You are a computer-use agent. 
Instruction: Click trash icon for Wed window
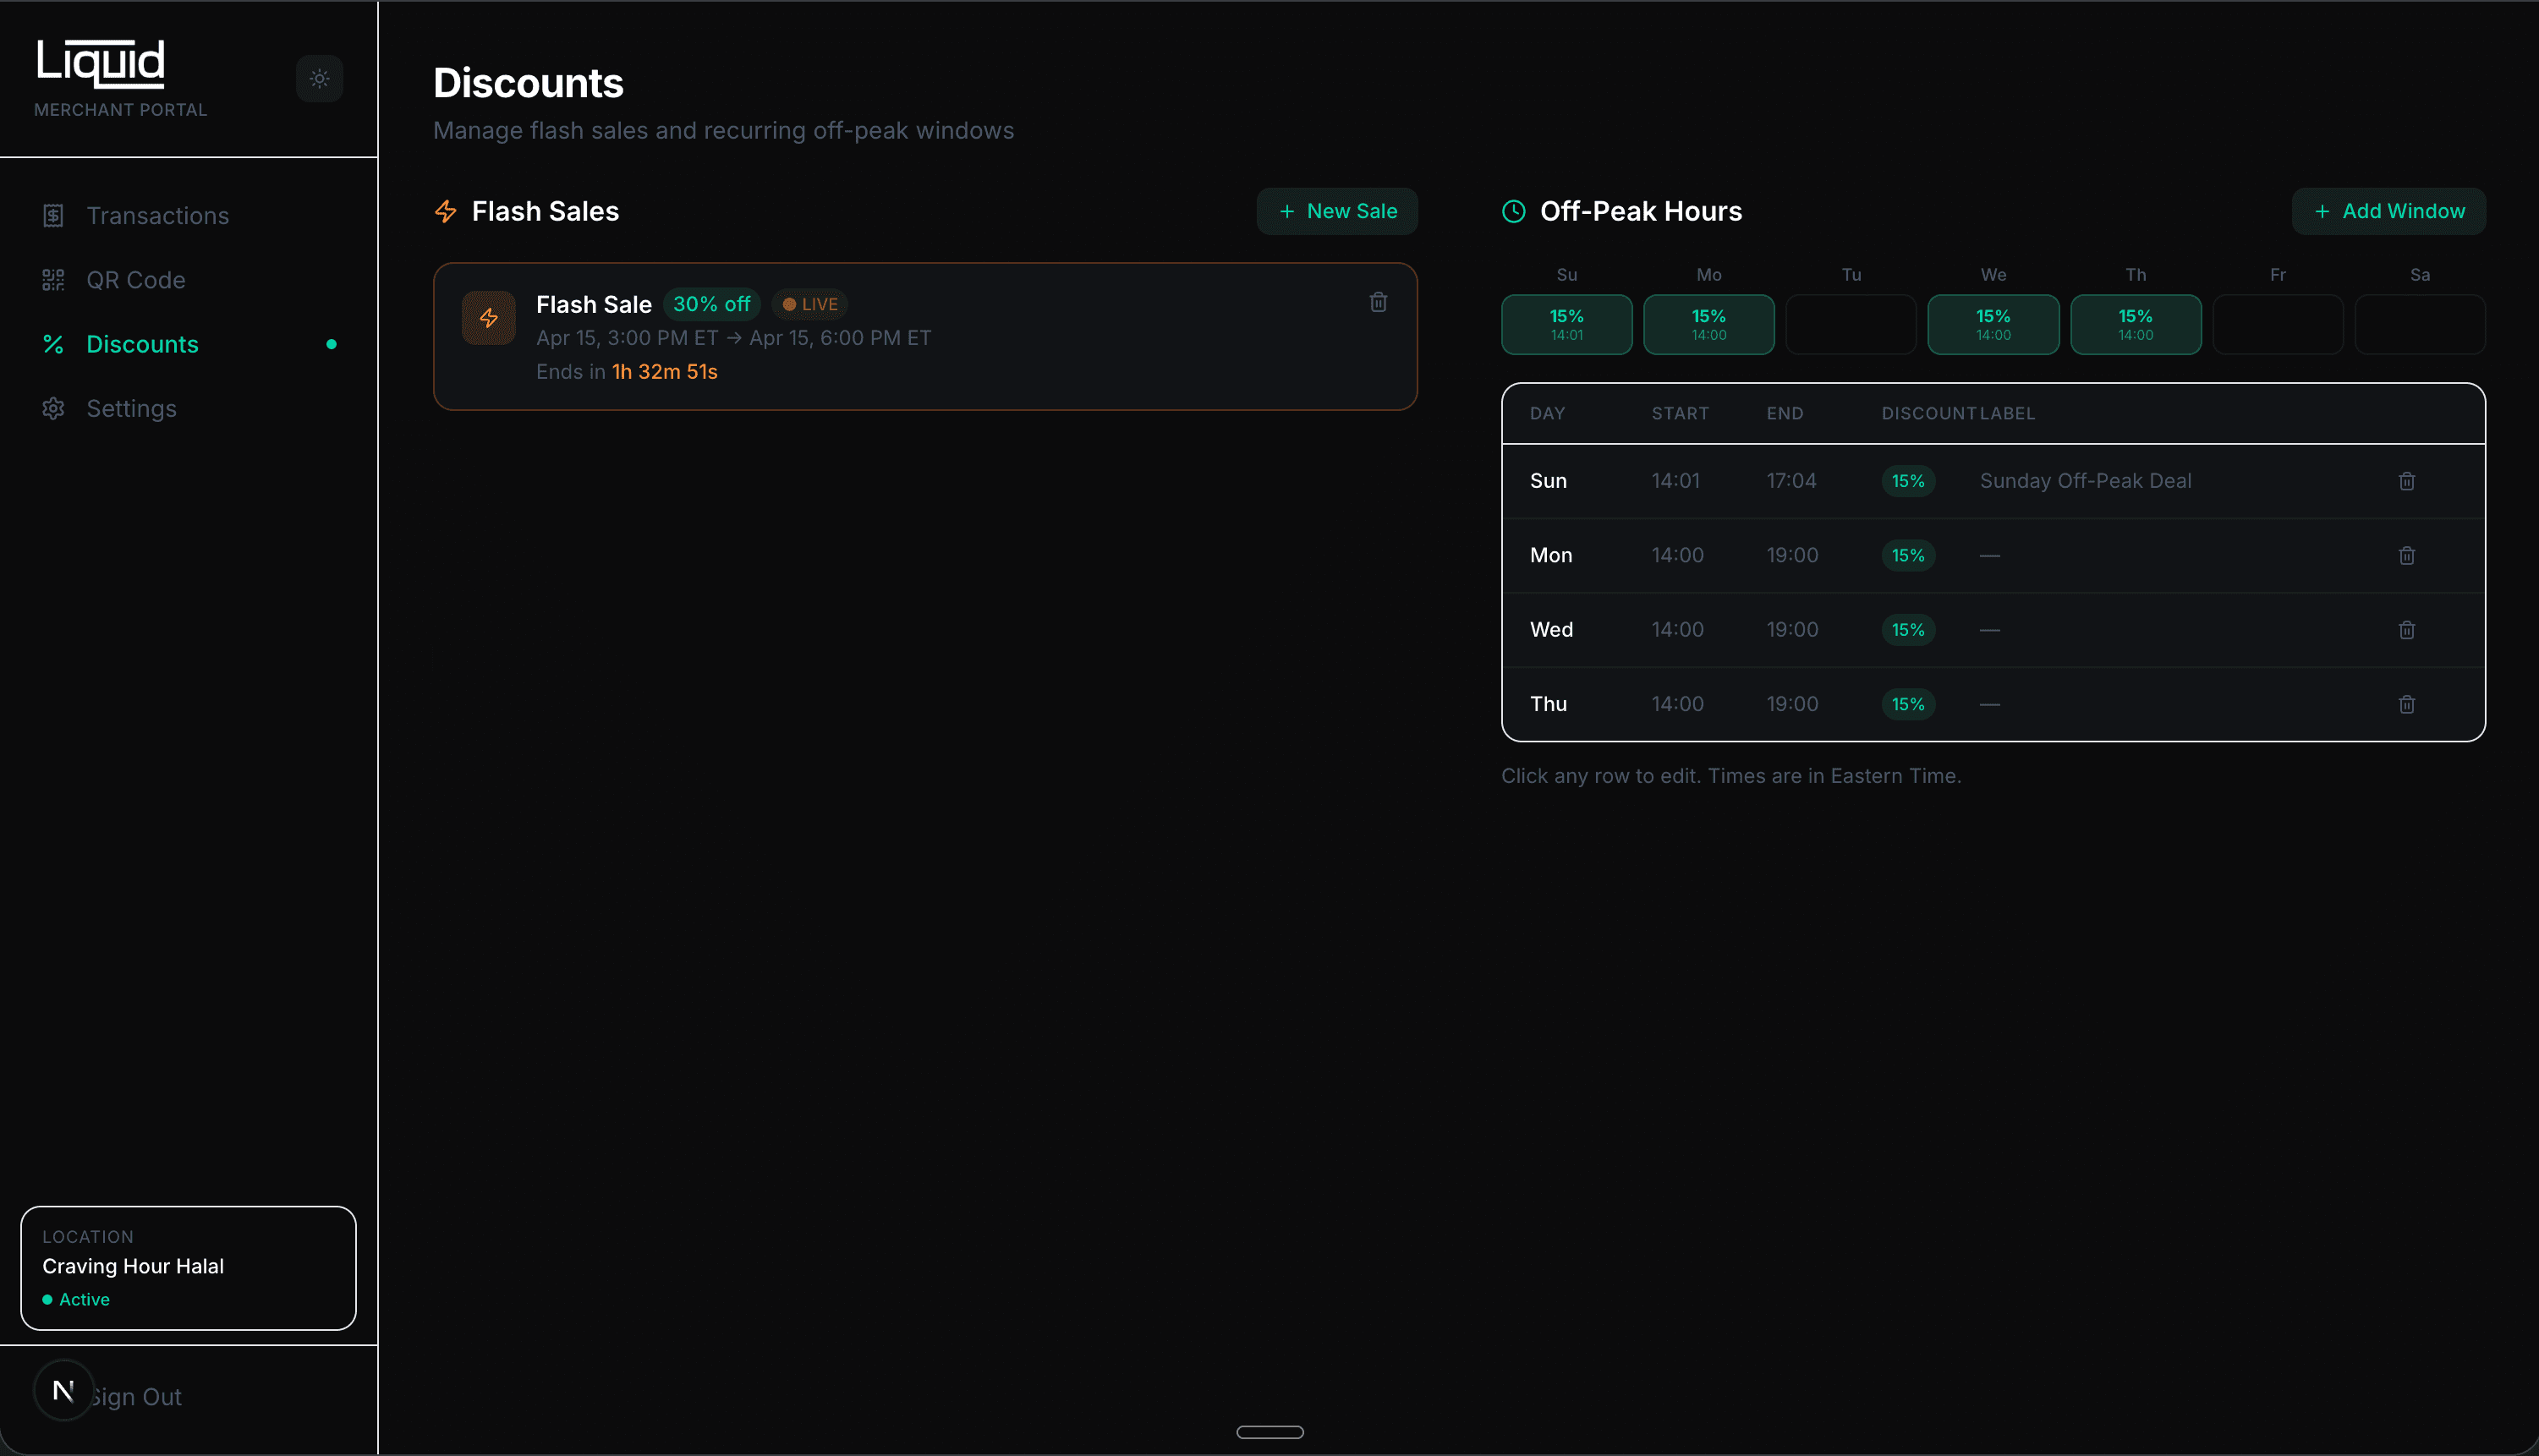click(2406, 630)
